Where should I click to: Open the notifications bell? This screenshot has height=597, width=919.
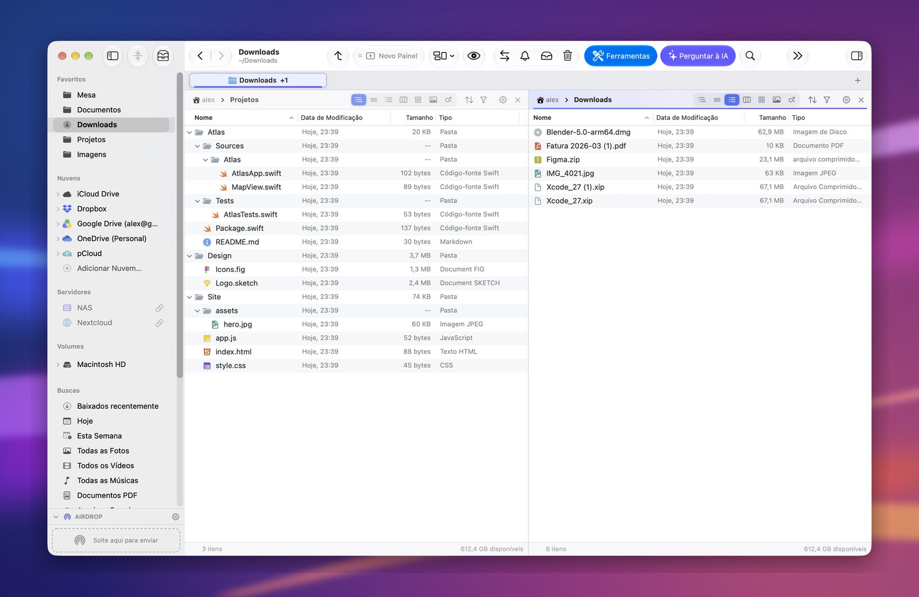[x=525, y=56]
